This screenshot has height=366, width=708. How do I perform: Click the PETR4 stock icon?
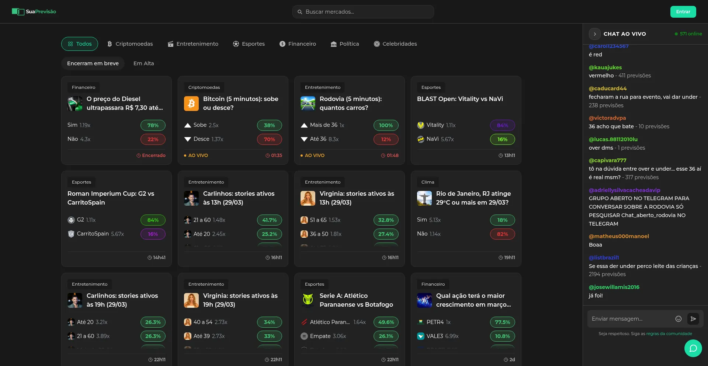[x=421, y=322]
